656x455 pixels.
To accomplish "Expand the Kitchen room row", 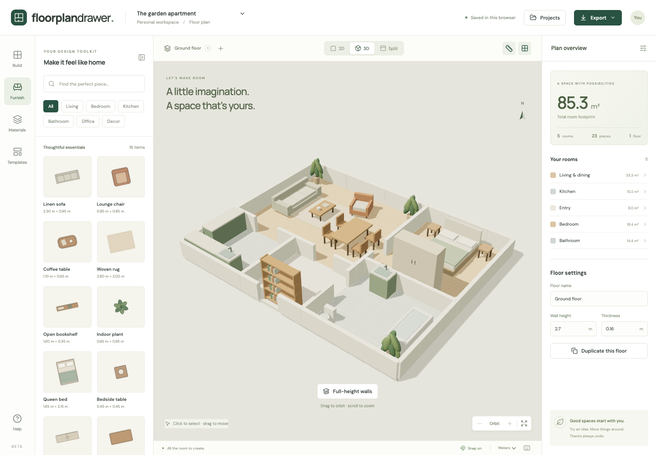I will point(599,192).
